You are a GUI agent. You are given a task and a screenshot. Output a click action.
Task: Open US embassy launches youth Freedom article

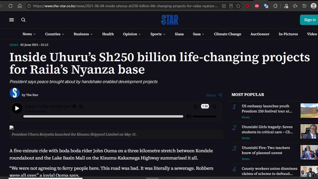[267, 109]
